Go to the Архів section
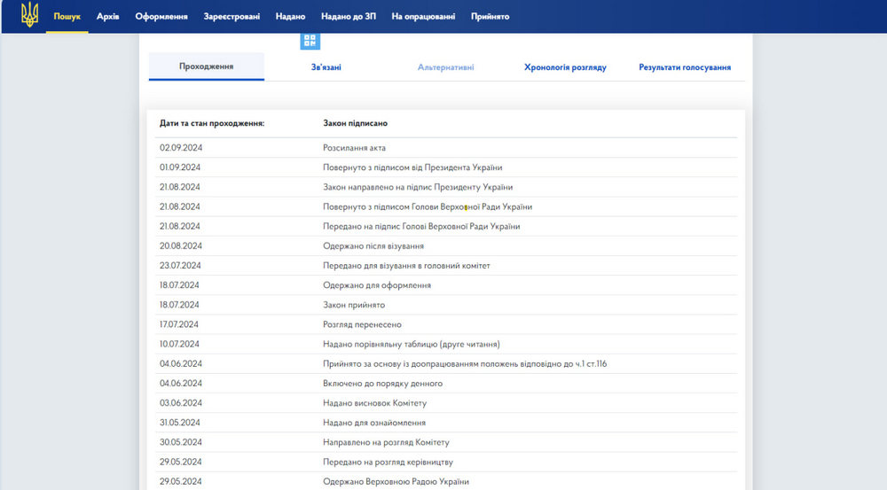Viewport: 887px width, 490px height. tap(107, 17)
